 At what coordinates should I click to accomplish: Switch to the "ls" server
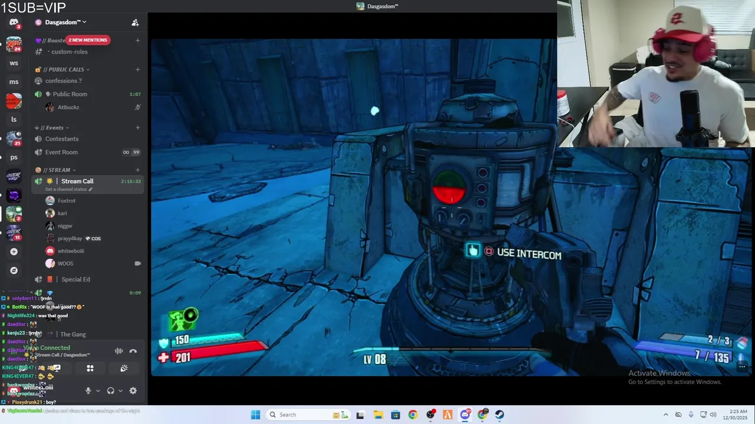[14, 120]
